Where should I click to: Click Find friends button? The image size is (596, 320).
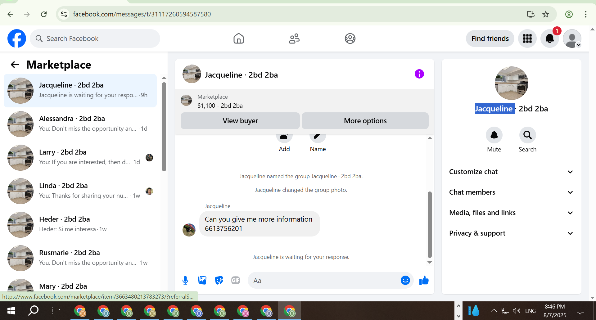pyautogui.click(x=490, y=38)
